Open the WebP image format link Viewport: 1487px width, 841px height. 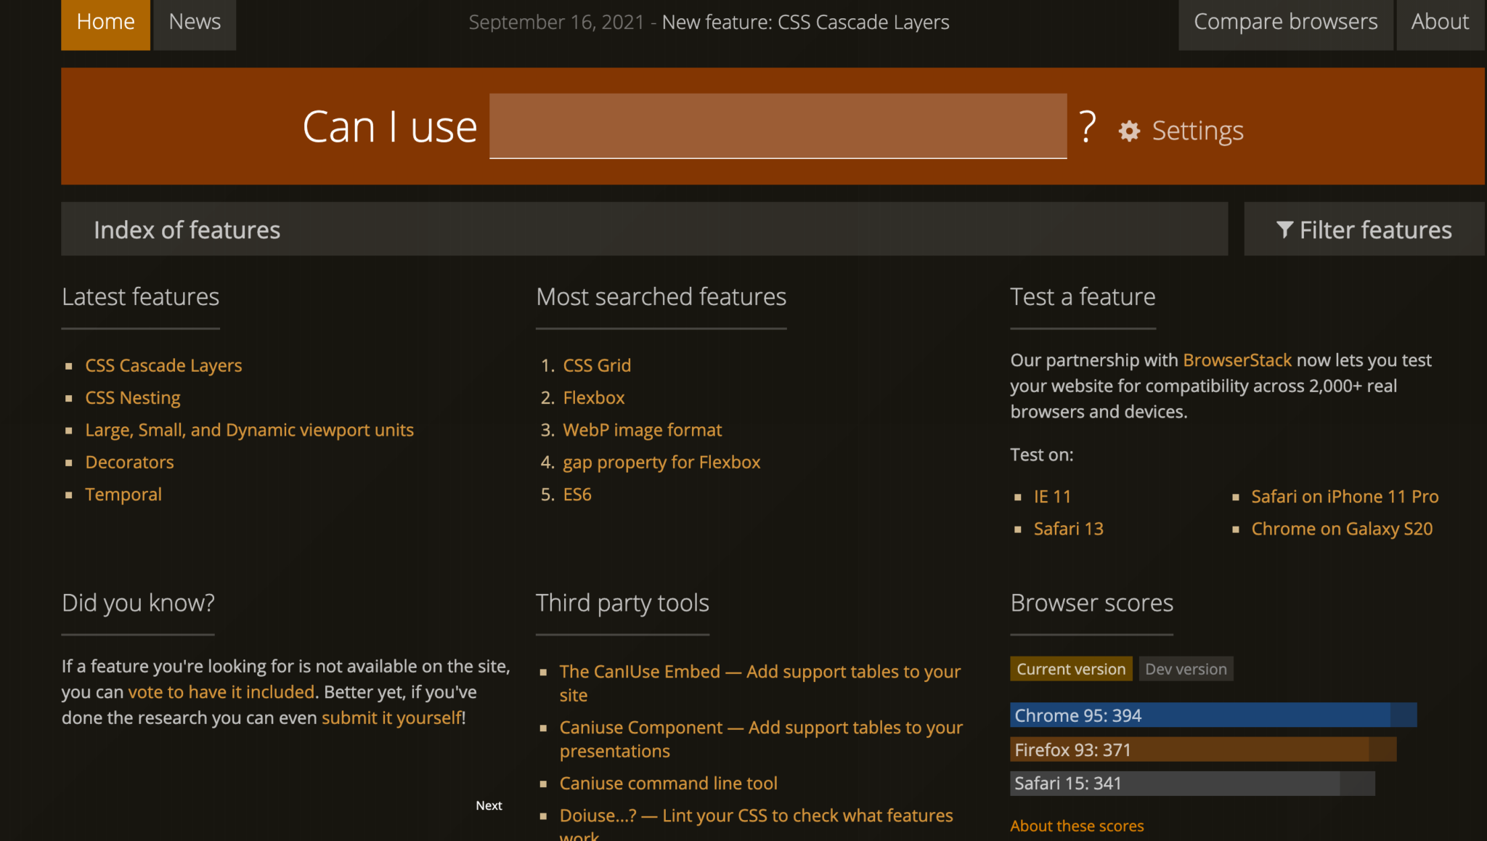pyautogui.click(x=642, y=430)
